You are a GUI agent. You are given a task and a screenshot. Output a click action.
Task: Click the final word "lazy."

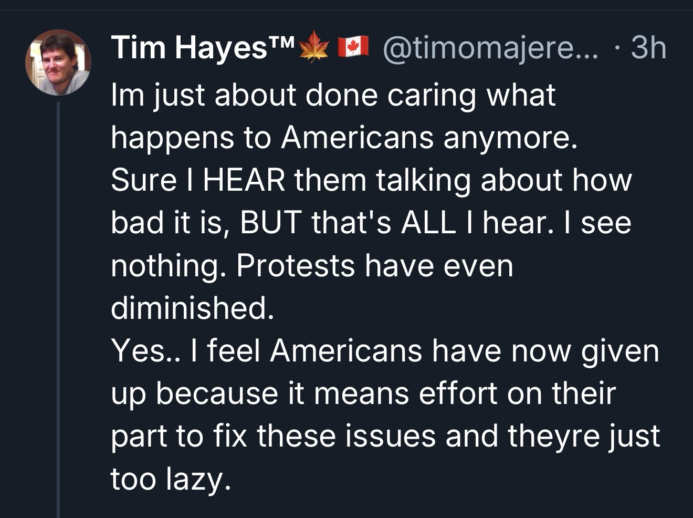(198, 479)
